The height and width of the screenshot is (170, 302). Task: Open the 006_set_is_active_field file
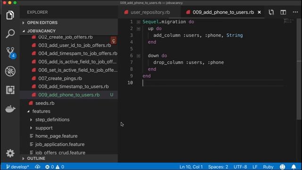tap(68, 70)
